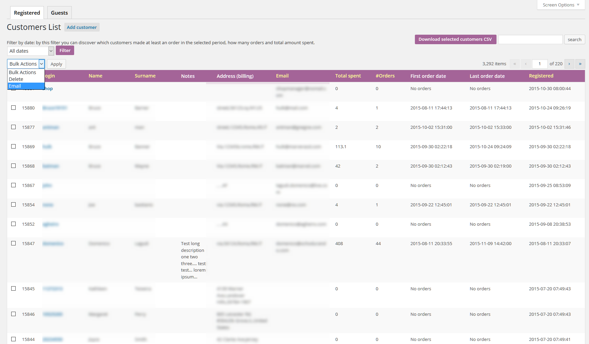Click the disabled first page arrow
The width and height of the screenshot is (589, 344).
(515, 64)
